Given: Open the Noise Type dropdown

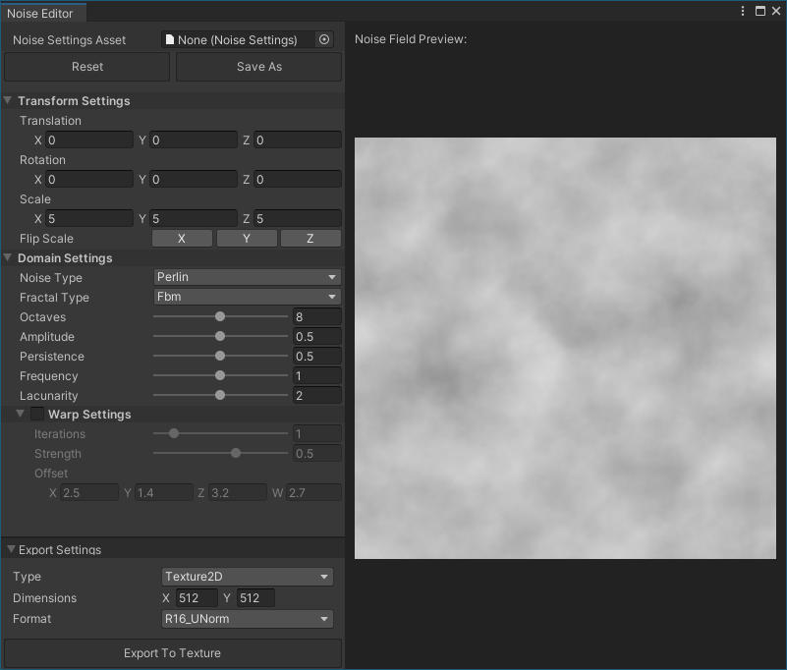Looking at the screenshot, I should click(x=247, y=278).
